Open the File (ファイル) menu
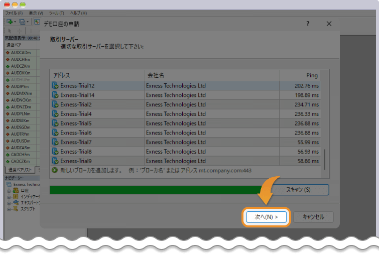The image size is (379, 255). [x=14, y=13]
